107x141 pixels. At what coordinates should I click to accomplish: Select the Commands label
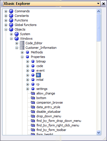[x=22, y=11]
